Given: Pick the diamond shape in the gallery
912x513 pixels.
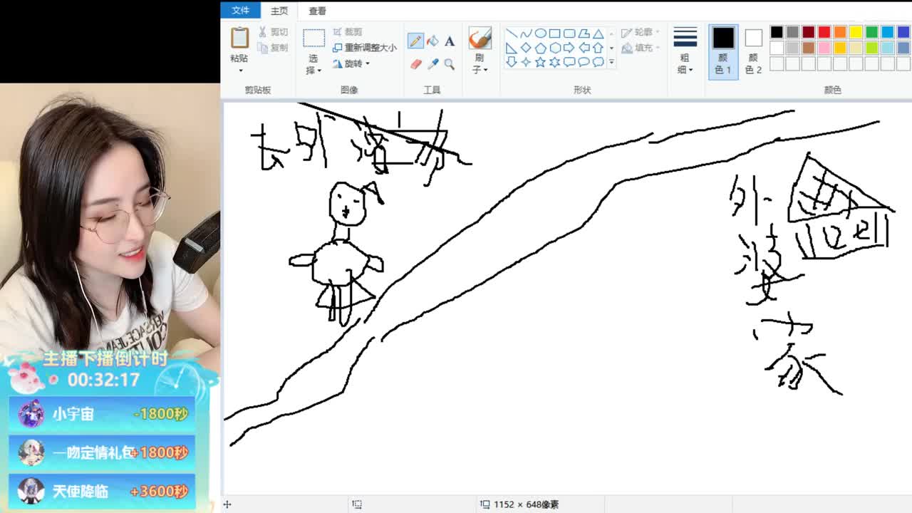Looking at the screenshot, I should (526, 48).
